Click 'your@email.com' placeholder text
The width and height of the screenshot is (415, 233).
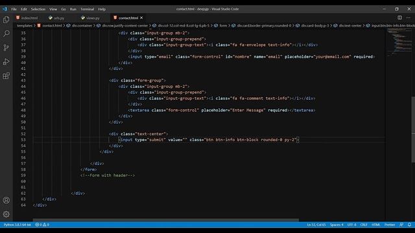pos(332,56)
